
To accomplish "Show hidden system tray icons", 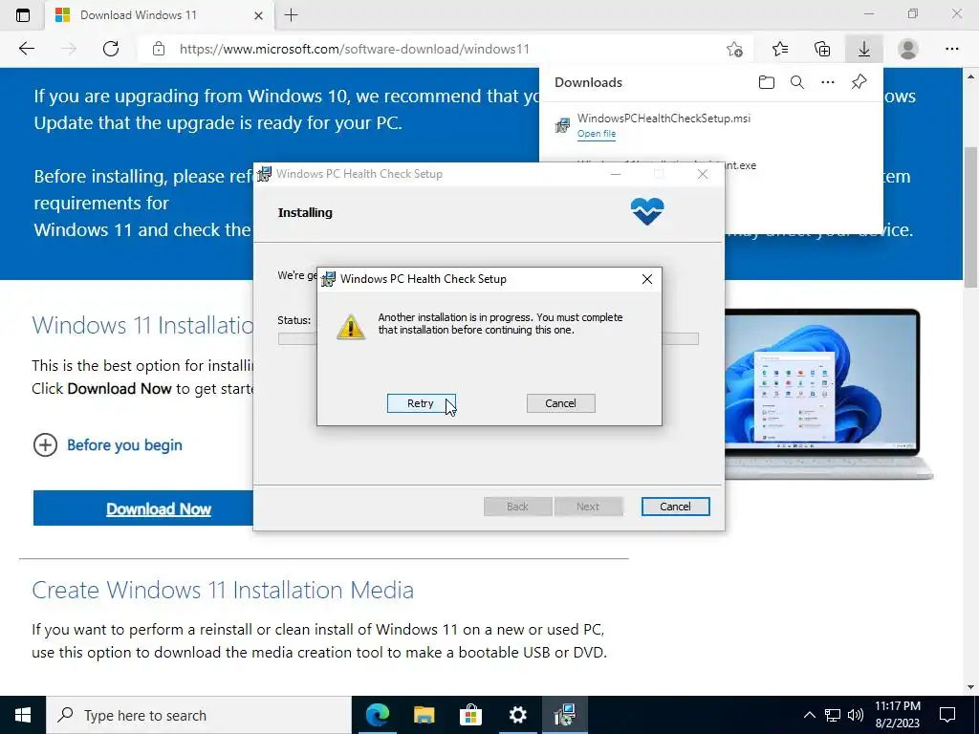I will (809, 715).
